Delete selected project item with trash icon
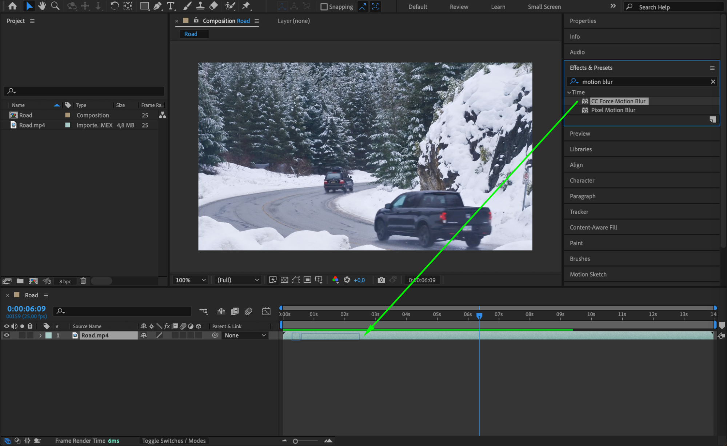 tap(83, 281)
